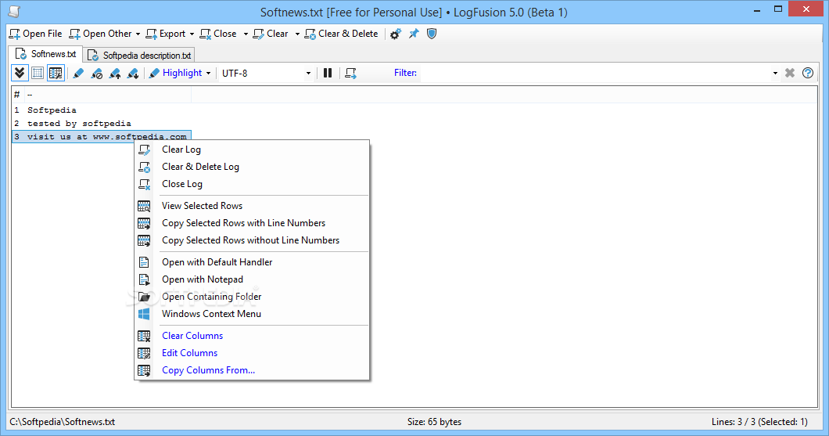Open filter help question icon

[x=808, y=73]
